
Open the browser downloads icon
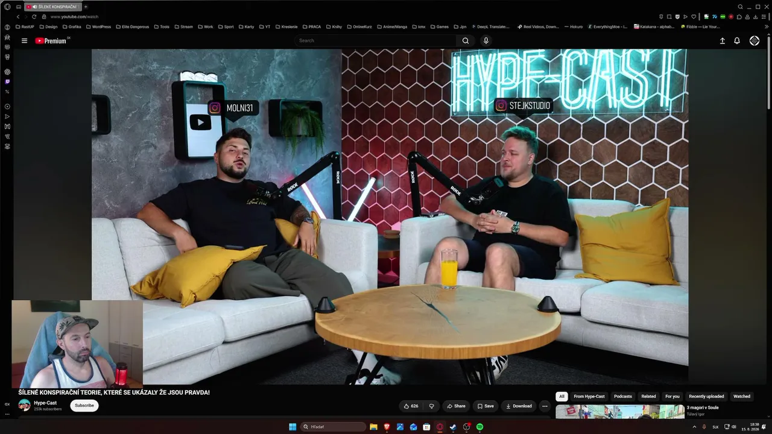[x=756, y=17]
